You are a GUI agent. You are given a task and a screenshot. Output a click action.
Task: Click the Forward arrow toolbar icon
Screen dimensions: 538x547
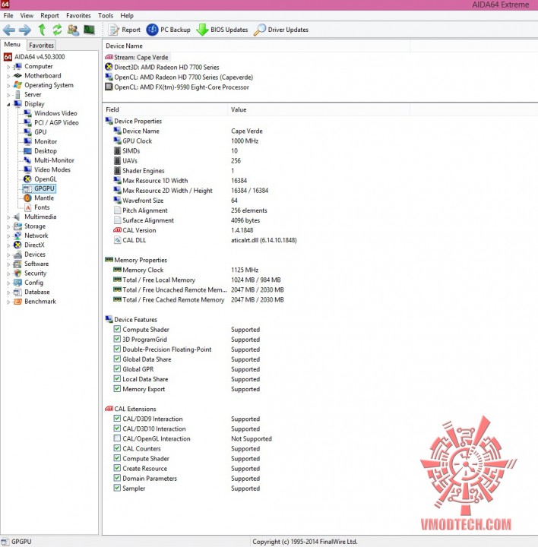pyautogui.click(x=25, y=30)
